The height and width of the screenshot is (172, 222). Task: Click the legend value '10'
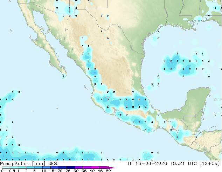click(x=44, y=171)
